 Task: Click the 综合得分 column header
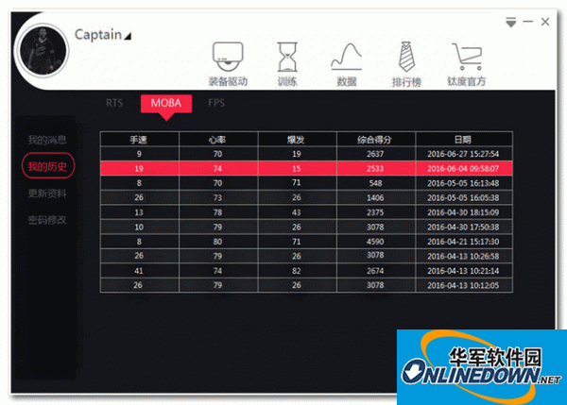pyautogui.click(x=376, y=140)
